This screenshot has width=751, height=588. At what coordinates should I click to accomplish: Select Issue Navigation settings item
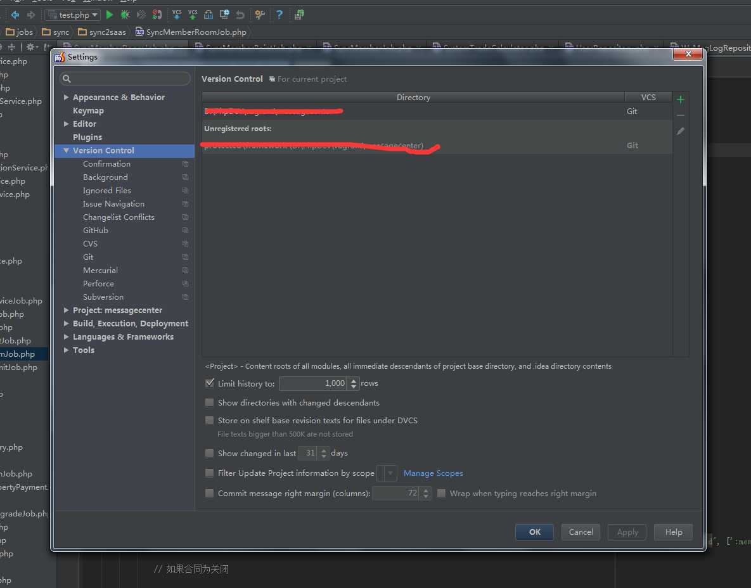point(113,204)
